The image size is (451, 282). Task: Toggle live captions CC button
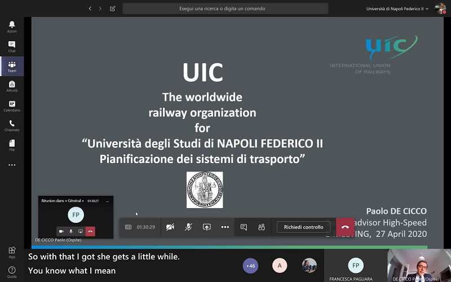pos(128,227)
